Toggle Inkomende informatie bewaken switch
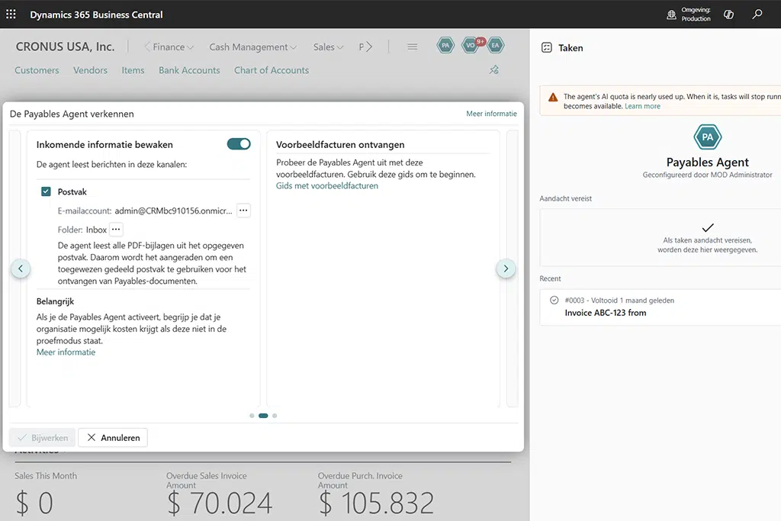 pyautogui.click(x=239, y=144)
